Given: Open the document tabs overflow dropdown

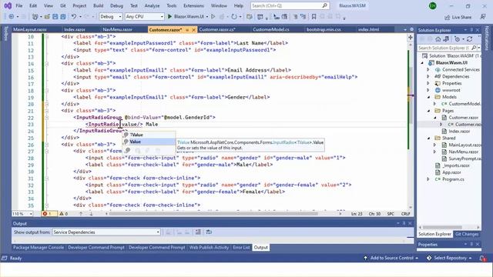Looking at the screenshot, I should coord(405,29).
